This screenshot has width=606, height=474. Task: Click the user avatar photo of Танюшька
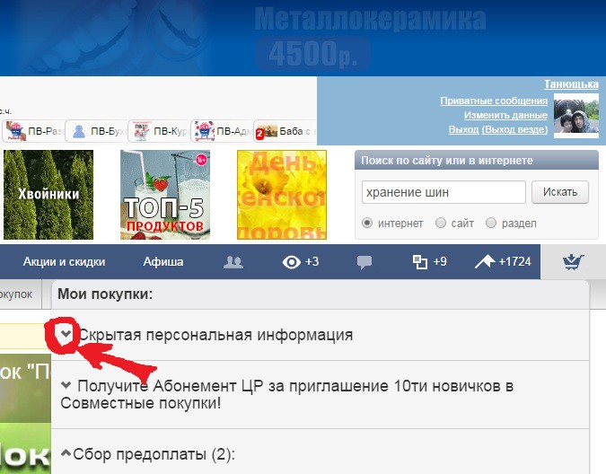[575, 116]
